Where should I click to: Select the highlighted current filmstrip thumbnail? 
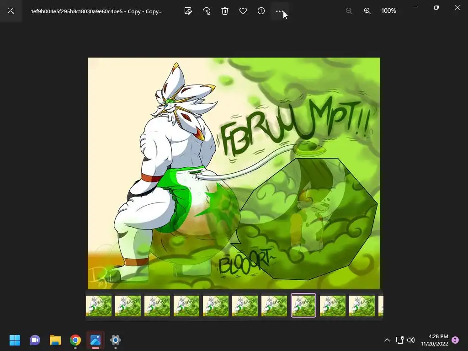(303, 305)
